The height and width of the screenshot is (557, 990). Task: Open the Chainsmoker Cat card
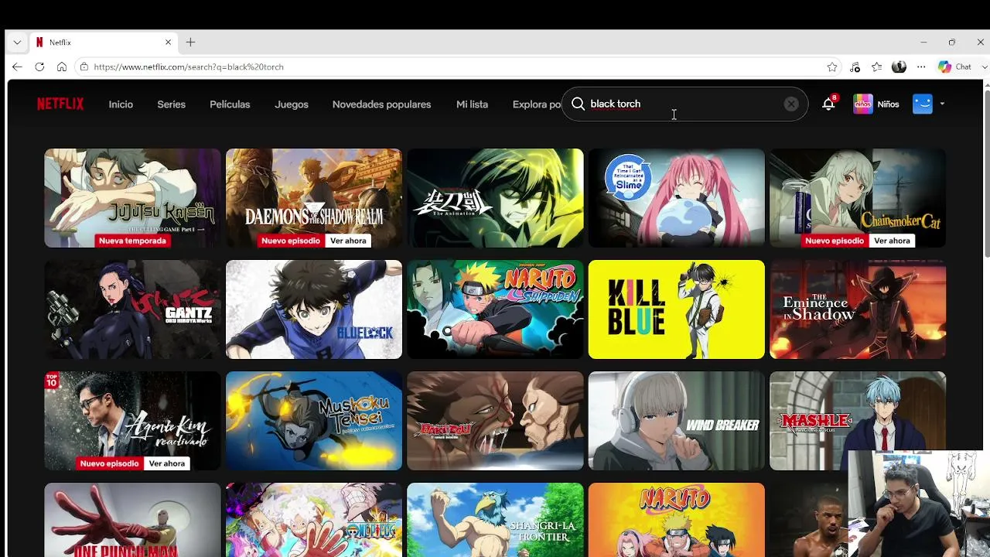(x=857, y=198)
